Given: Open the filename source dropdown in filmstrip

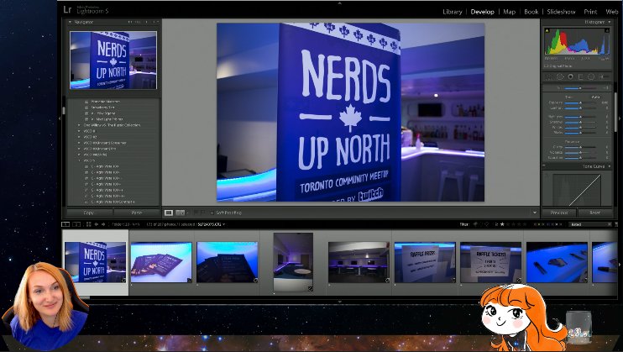Looking at the screenshot, I should (x=224, y=224).
